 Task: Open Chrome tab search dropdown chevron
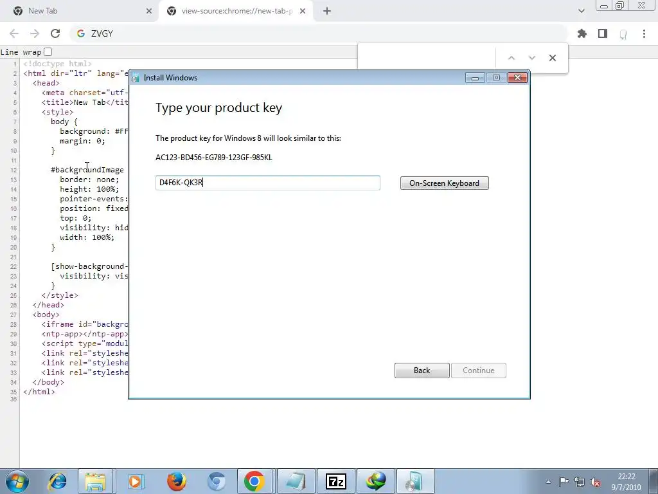click(x=581, y=11)
